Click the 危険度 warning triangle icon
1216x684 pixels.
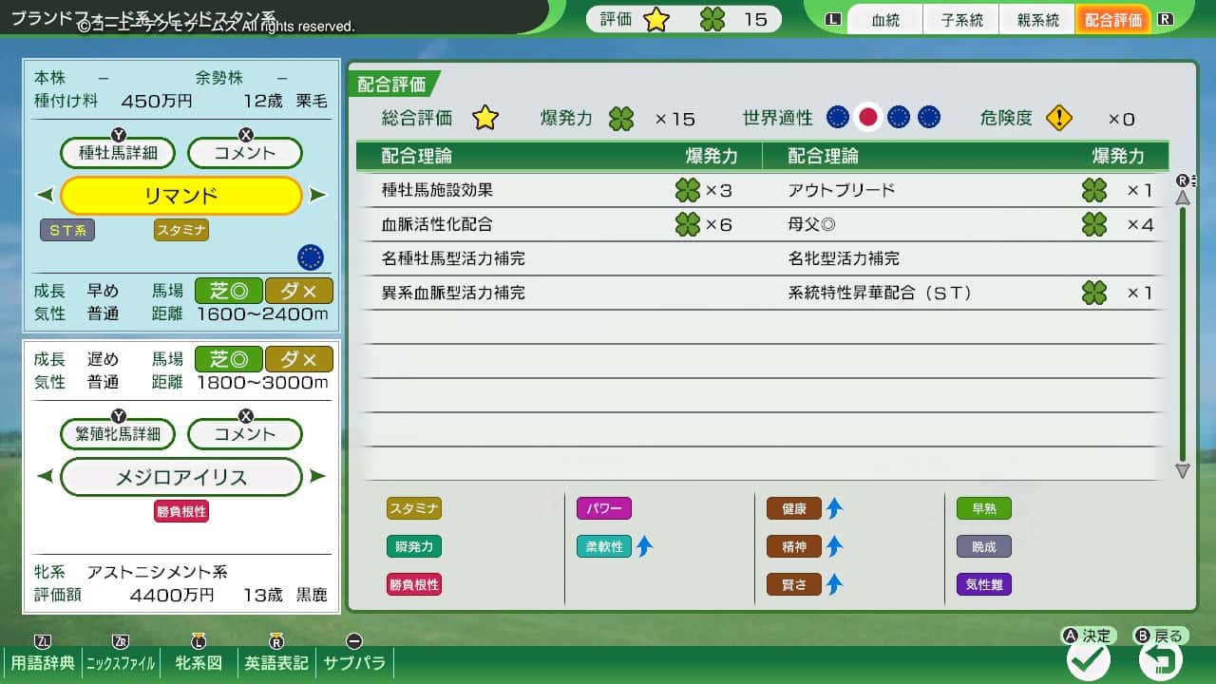[1058, 117]
